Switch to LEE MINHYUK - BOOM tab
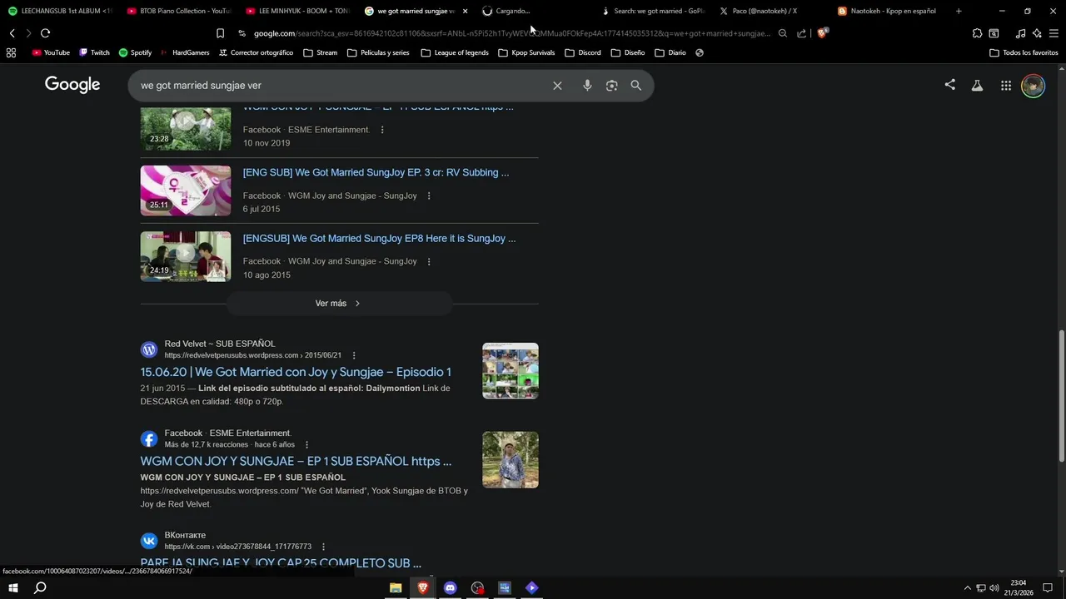 [298, 11]
